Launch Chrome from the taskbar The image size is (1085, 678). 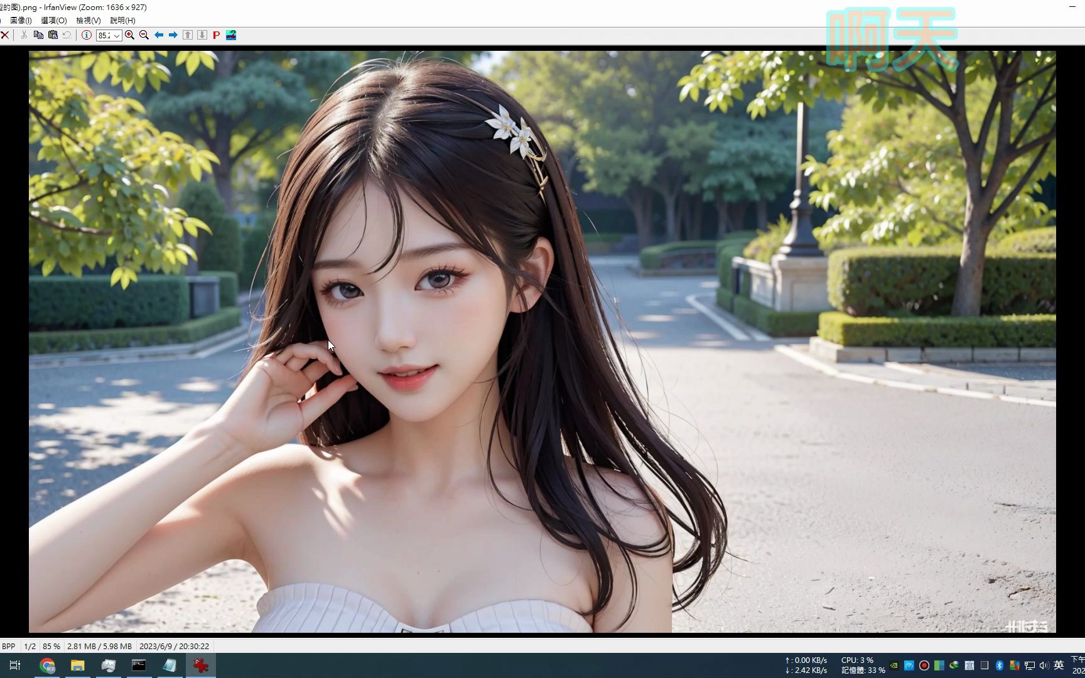click(47, 665)
